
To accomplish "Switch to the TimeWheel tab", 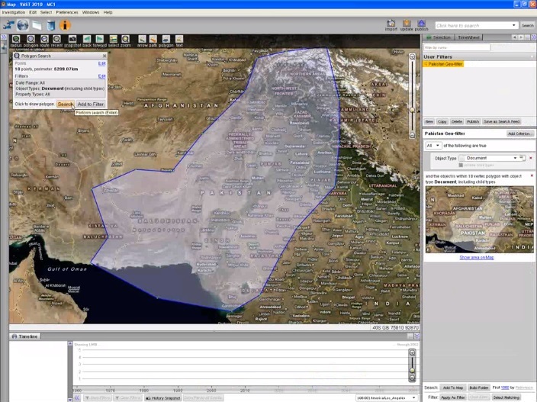I will 468,37.
